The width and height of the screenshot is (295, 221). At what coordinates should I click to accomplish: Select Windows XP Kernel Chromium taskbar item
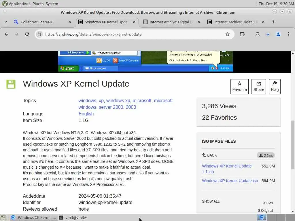(x=33, y=218)
